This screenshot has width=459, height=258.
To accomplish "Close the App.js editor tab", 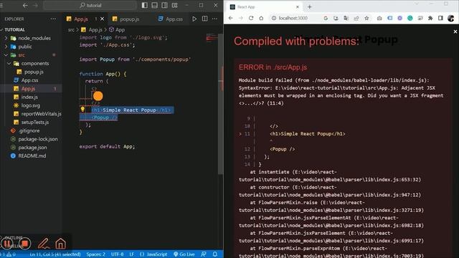I will click(x=102, y=19).
